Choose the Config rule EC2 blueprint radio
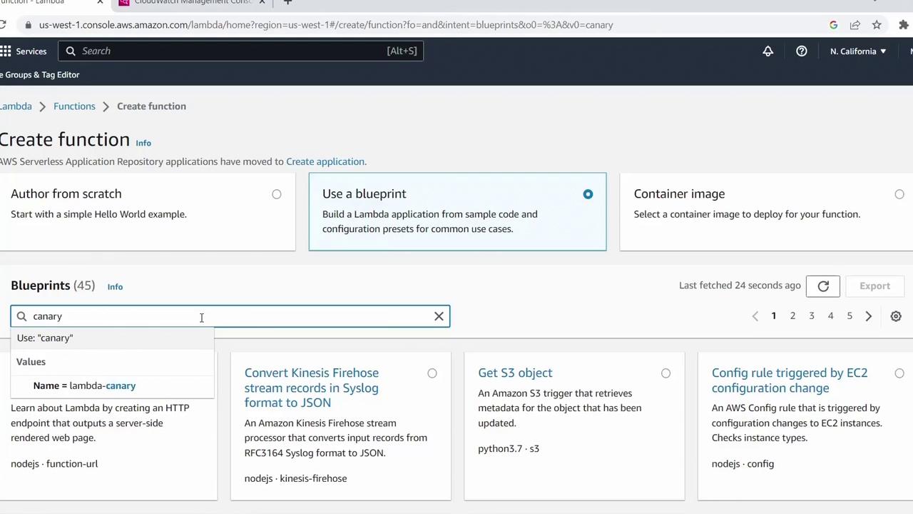The image size is (913, 514). click(899, 373)
